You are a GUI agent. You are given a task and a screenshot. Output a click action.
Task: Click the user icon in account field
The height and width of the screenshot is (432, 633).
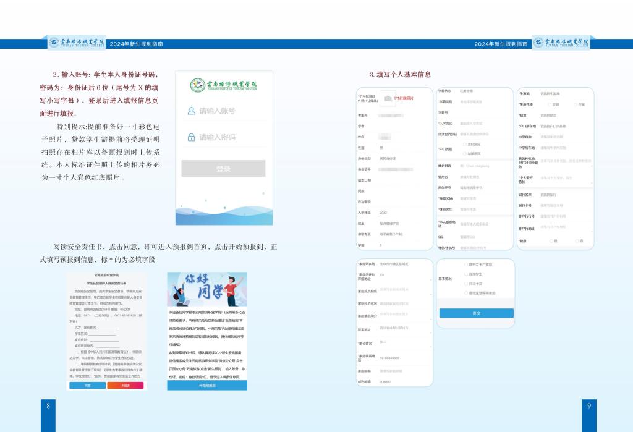click(x=192, y=111)
